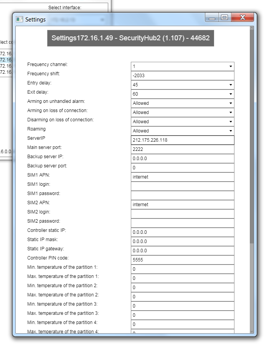264x344 pixels.
Task: Maximize the Settings window
Action: tap(224, 18)
